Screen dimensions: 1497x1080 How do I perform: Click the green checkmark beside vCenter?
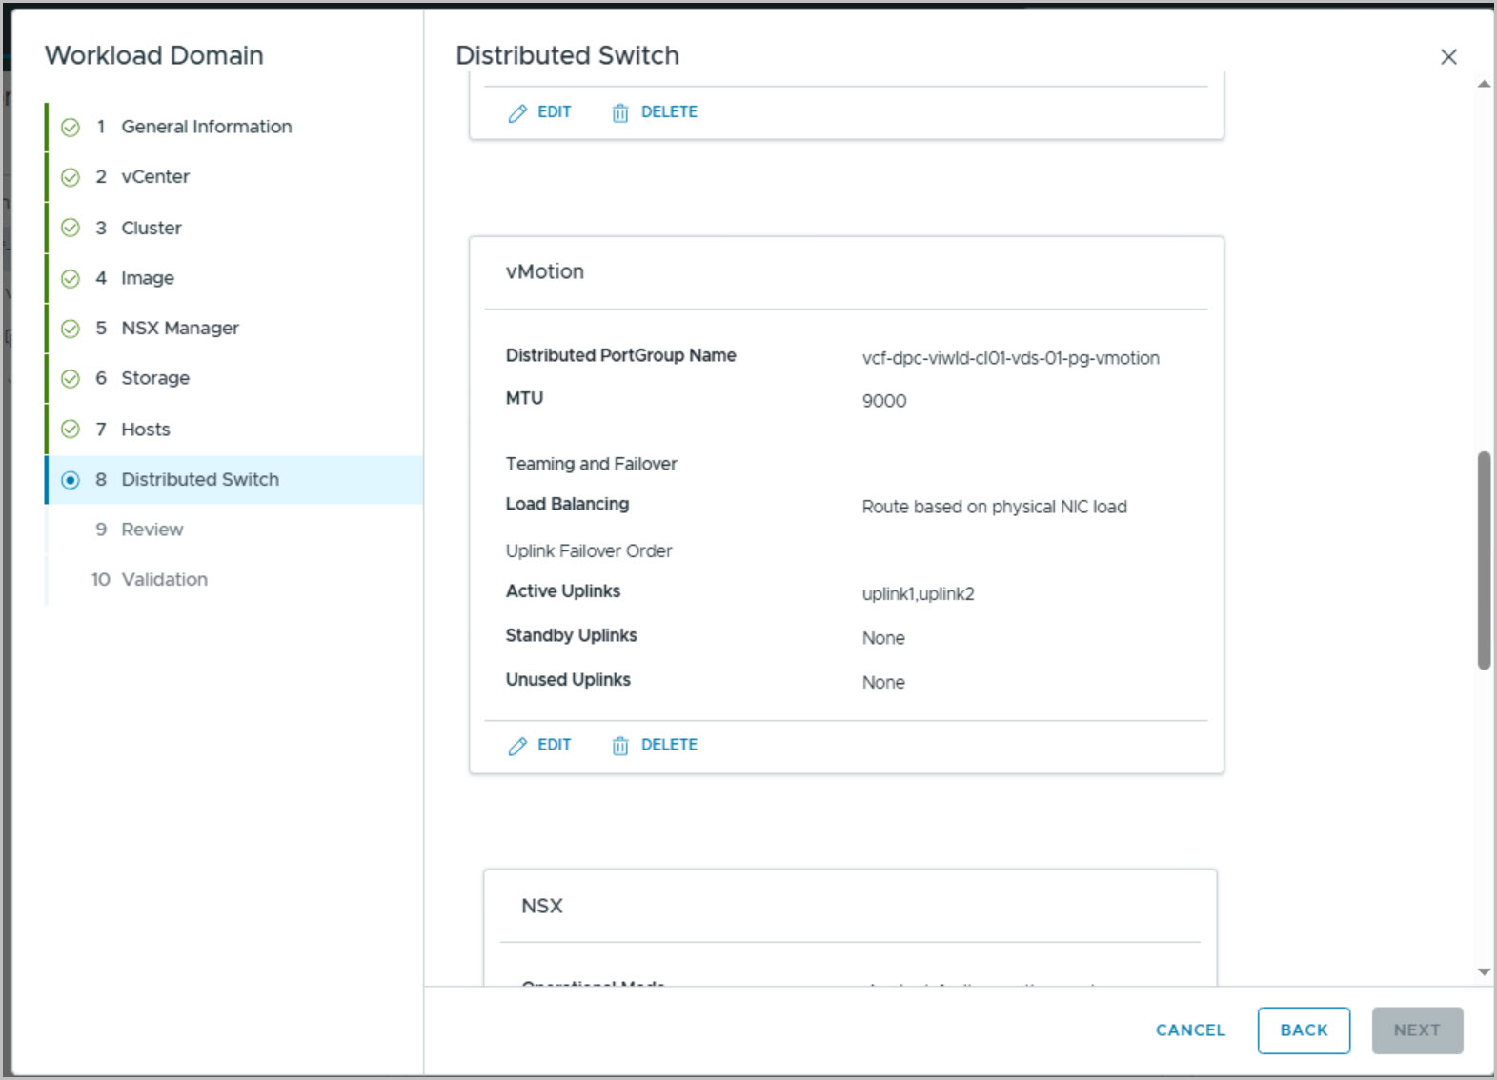[x=71, y=177]
